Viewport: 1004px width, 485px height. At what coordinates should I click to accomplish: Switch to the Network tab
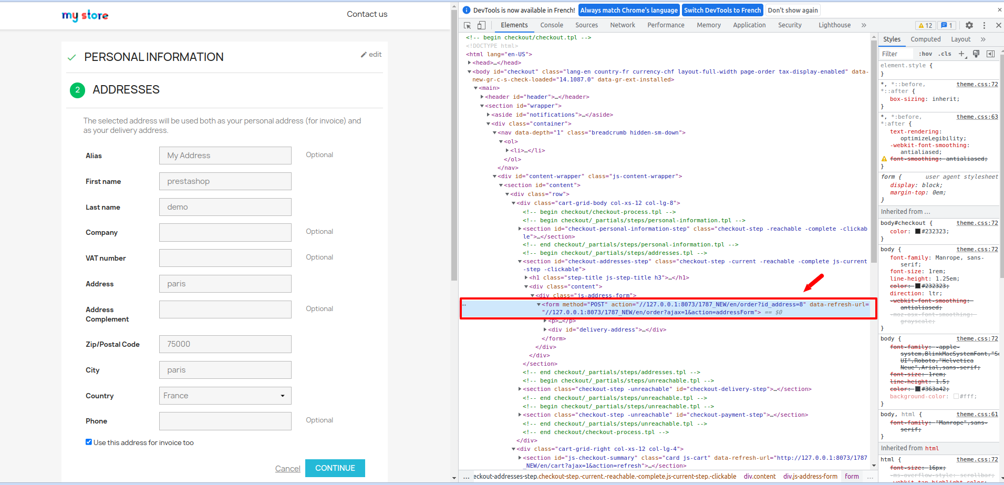(622, 25)
